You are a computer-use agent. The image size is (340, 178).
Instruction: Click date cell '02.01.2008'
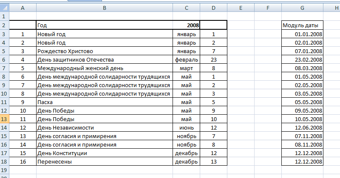302,43
